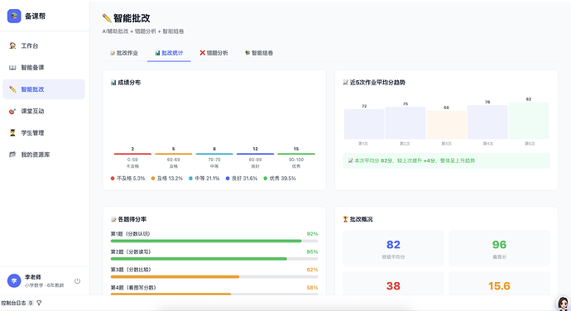Click the 85% score for 第2题
The height and width of the screenshot is (311, 571).
coord(313,251)
